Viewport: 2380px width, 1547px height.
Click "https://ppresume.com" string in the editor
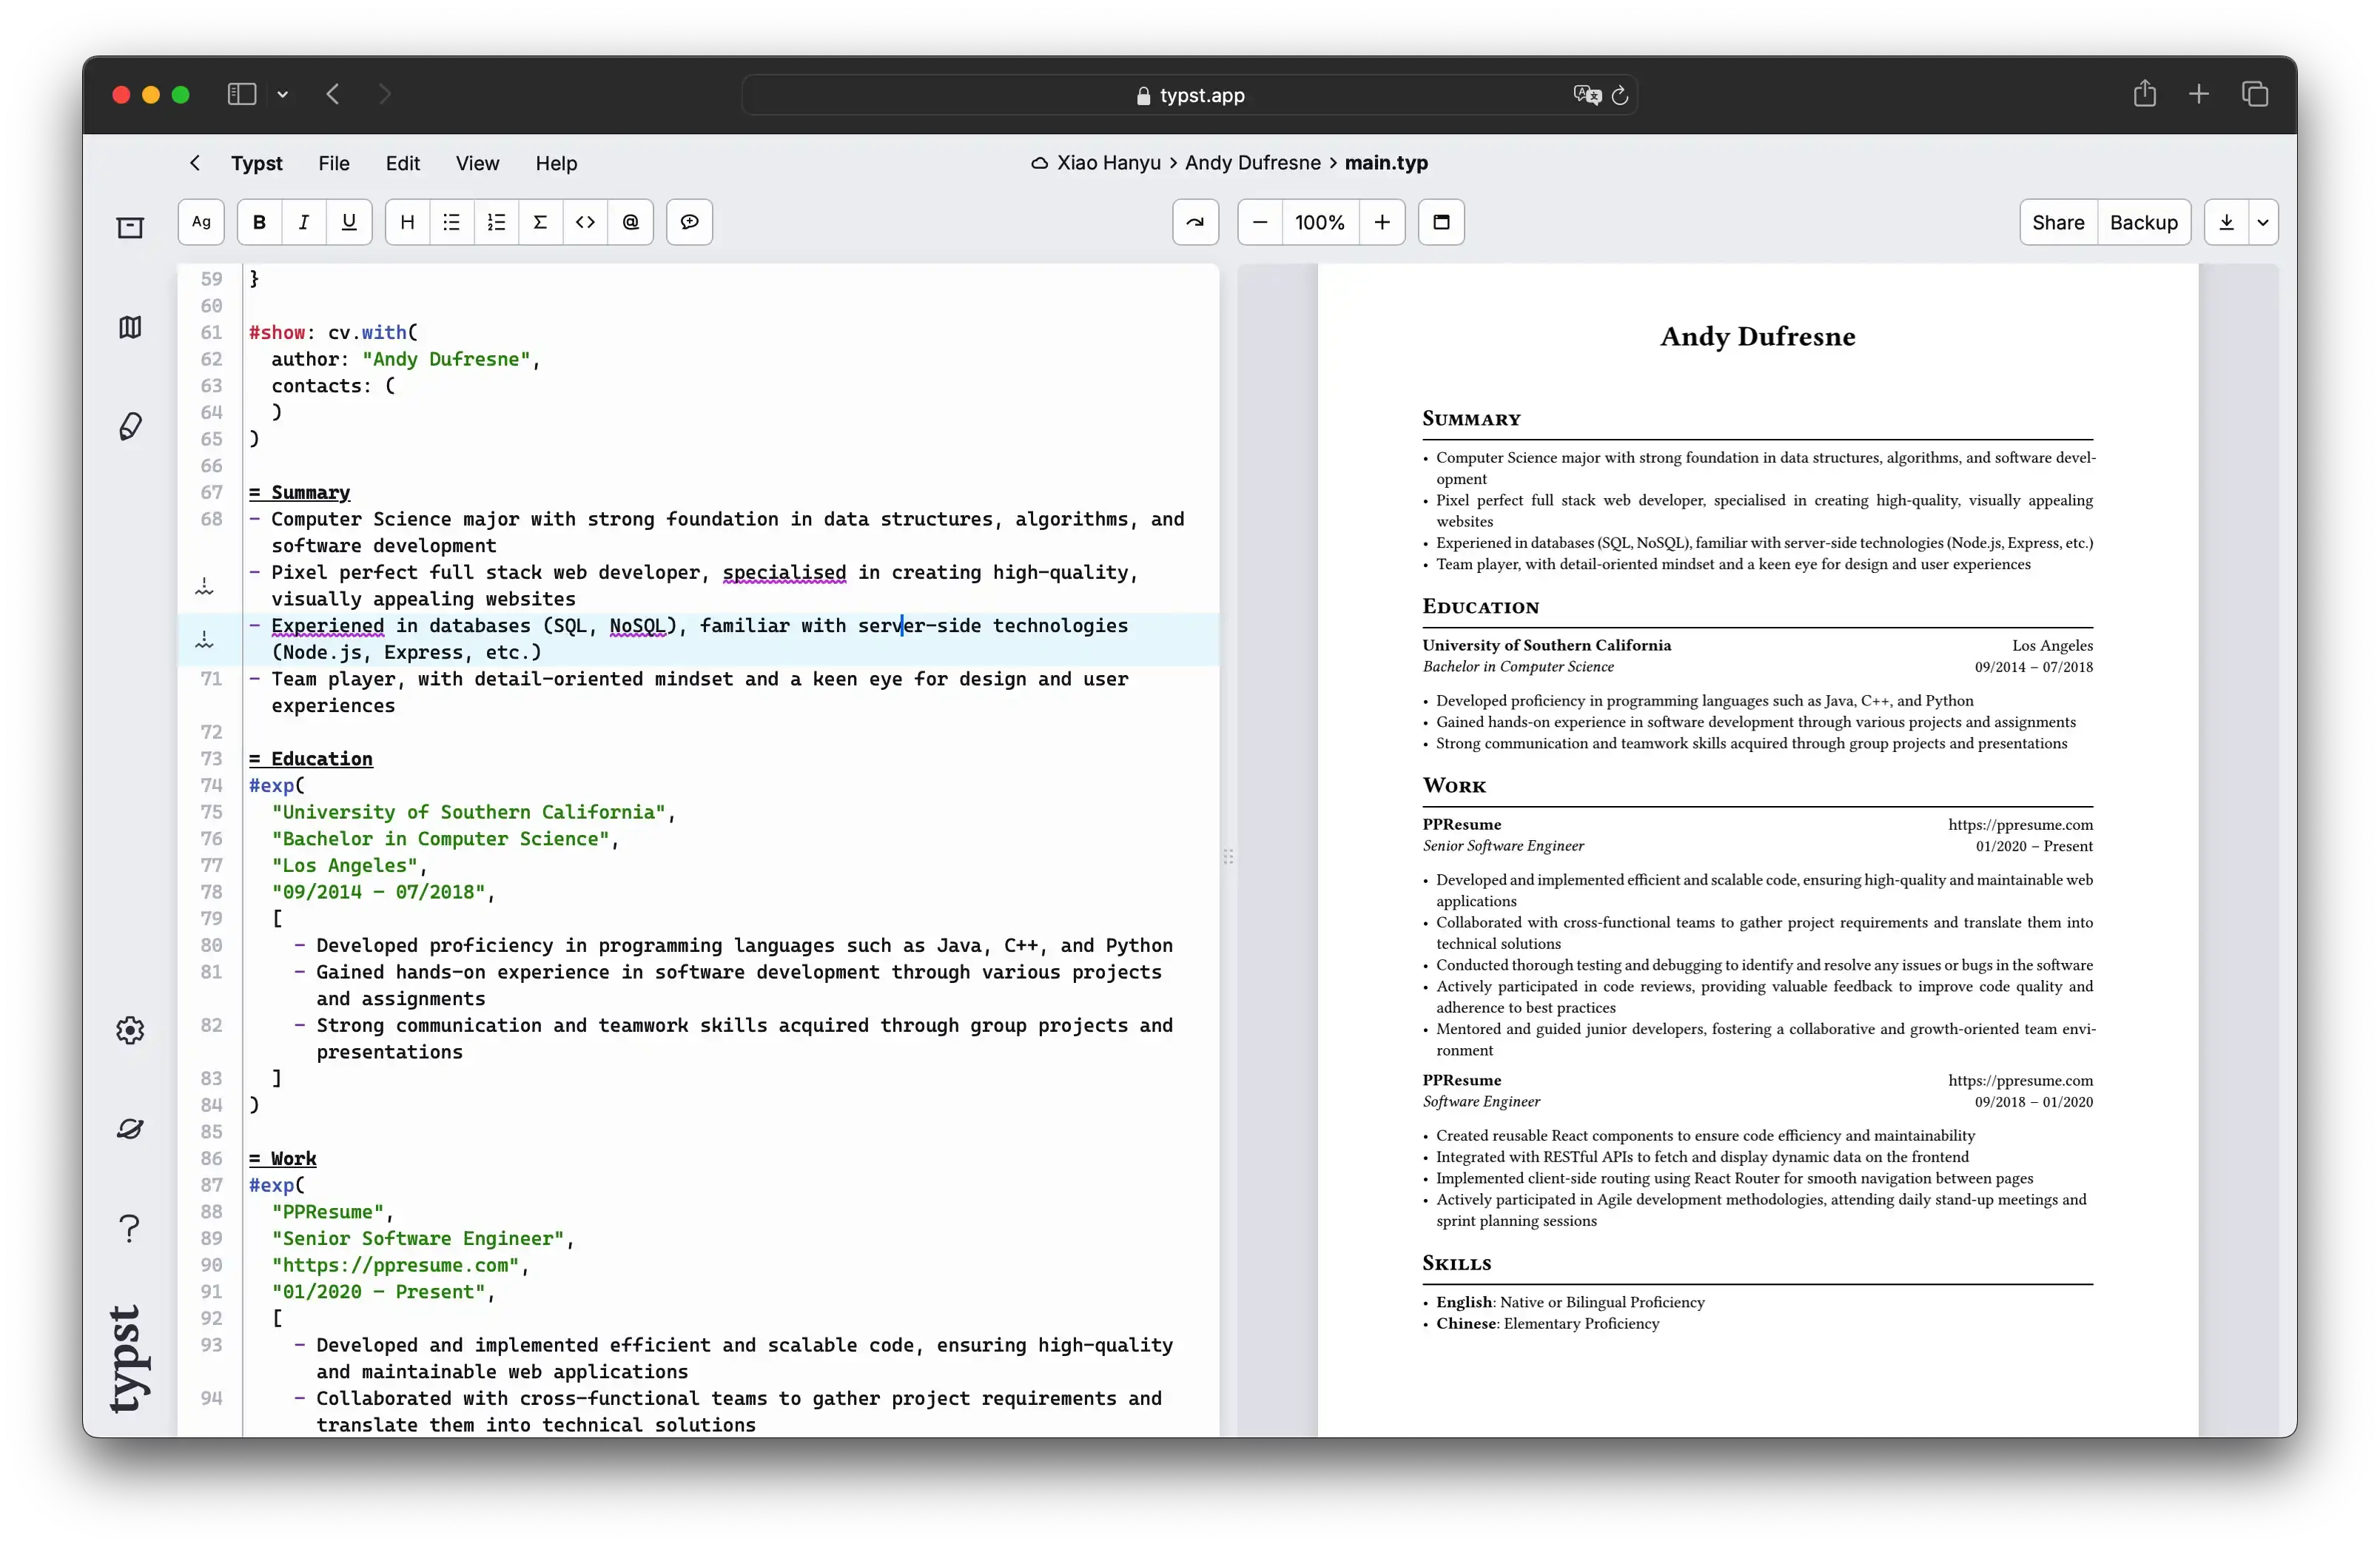395,1265
